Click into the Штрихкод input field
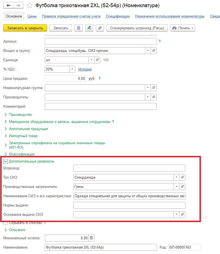Image resolution: width=220 pixels, height=254 pixels. [x=129, y=168]
